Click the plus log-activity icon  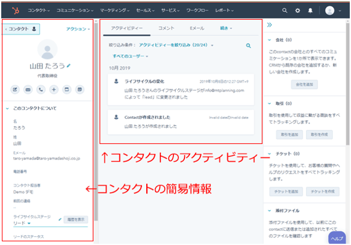(x=54, y=89)
